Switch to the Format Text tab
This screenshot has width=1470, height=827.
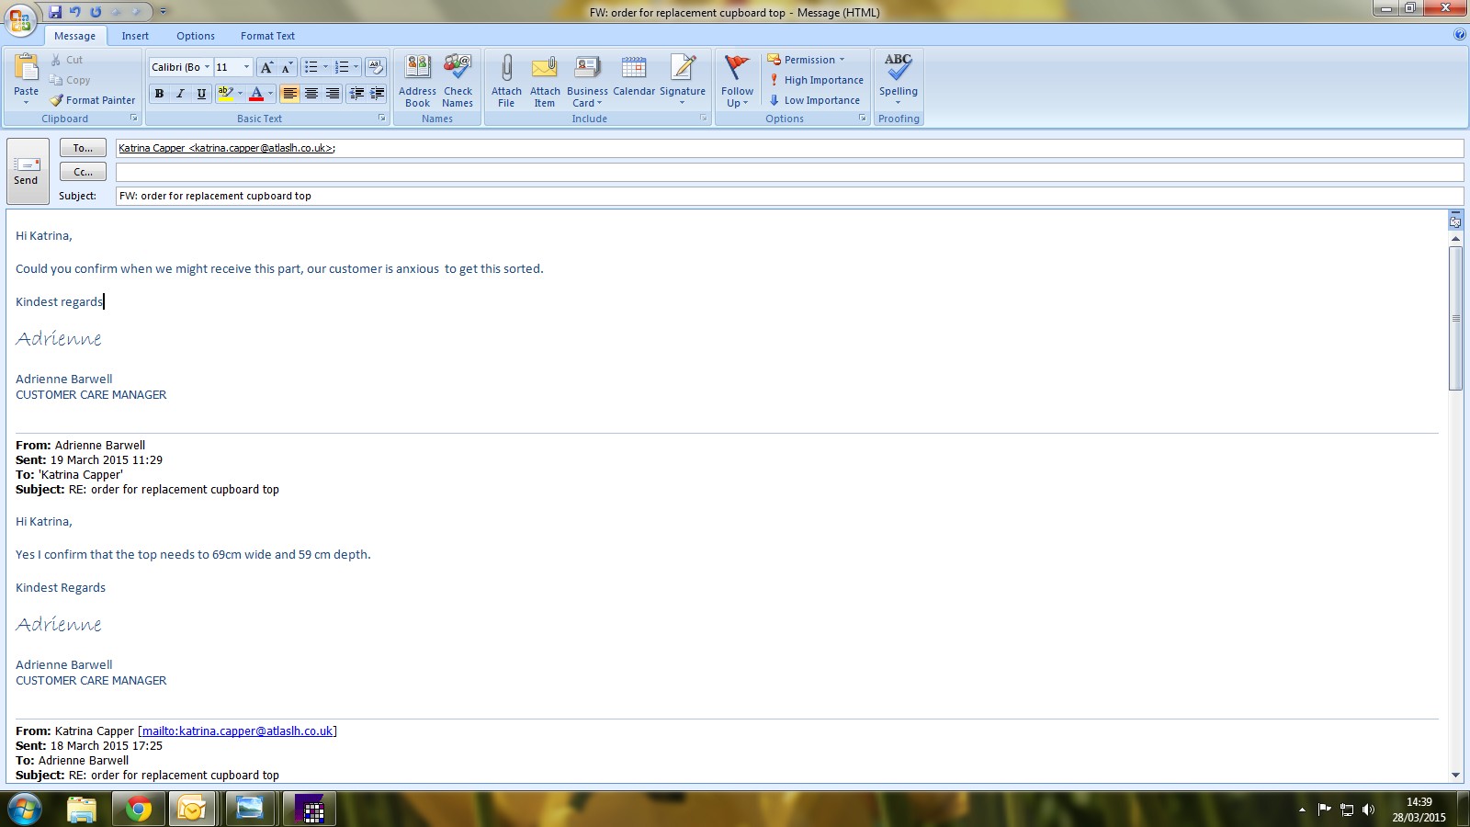point(267,36)
